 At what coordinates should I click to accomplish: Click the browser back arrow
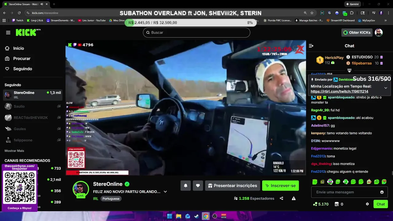click(x=5, y=13)
